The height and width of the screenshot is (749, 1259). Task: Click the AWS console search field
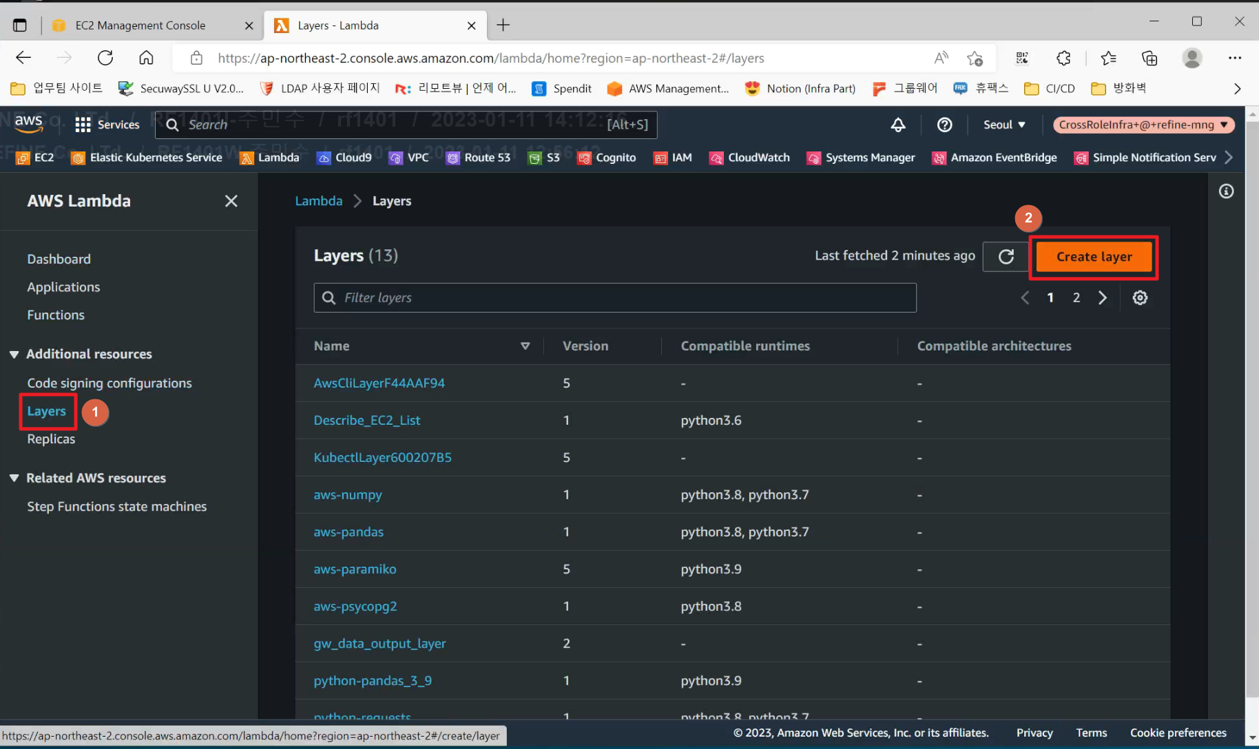(406, 125)
